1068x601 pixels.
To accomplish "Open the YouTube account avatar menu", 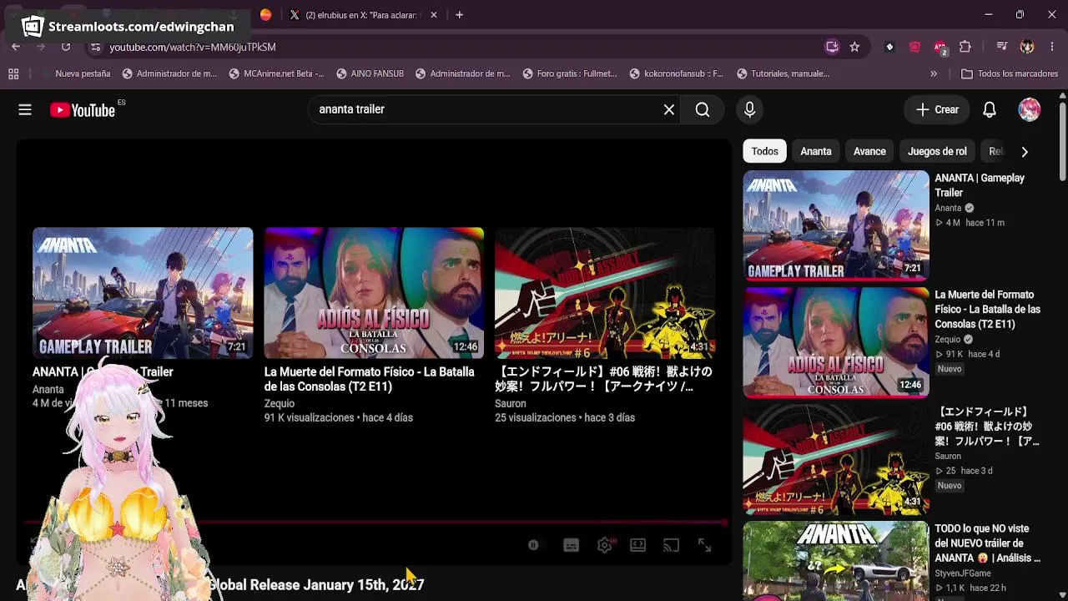I will coord(1030,109).
